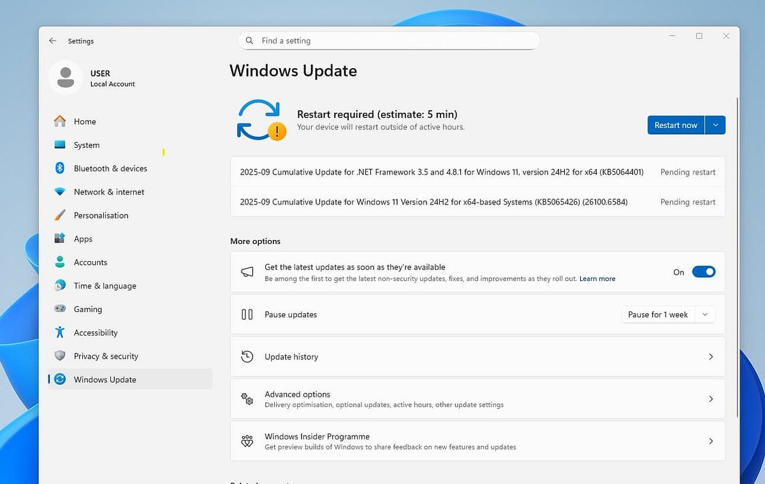Image resolution: width=765 pixels, height=484 pixels.
Task: Click the On label beside the toggle
Action: 678,272
